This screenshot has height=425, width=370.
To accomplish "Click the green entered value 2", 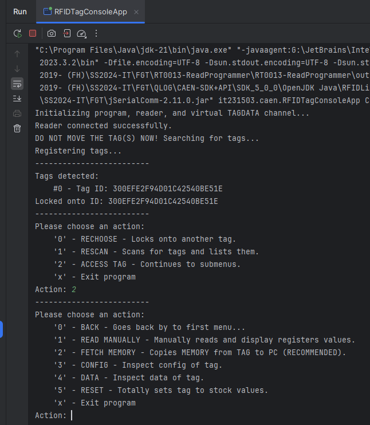I will 73,289.
